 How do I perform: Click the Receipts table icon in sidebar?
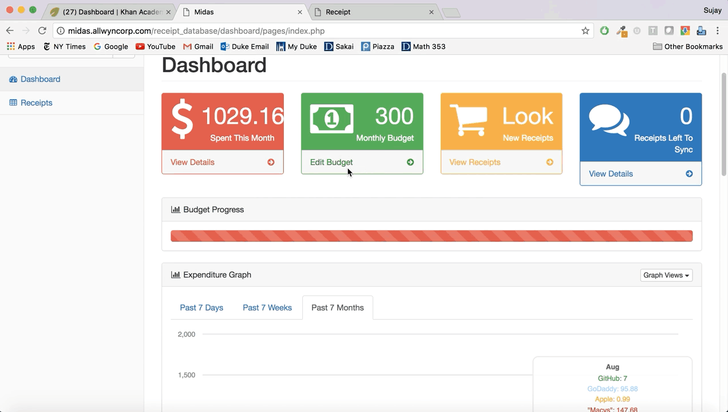click(13, 102)
